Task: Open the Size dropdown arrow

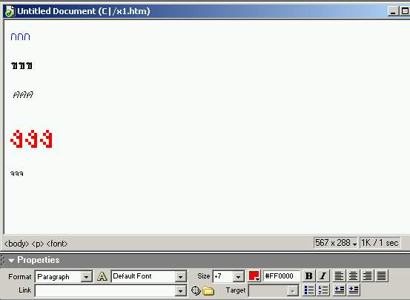Action: [x=238, y=277]
